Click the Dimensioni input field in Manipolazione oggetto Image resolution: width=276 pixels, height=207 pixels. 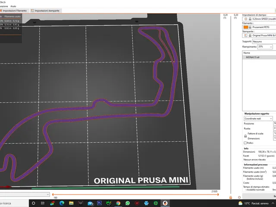tap(274, 138)
